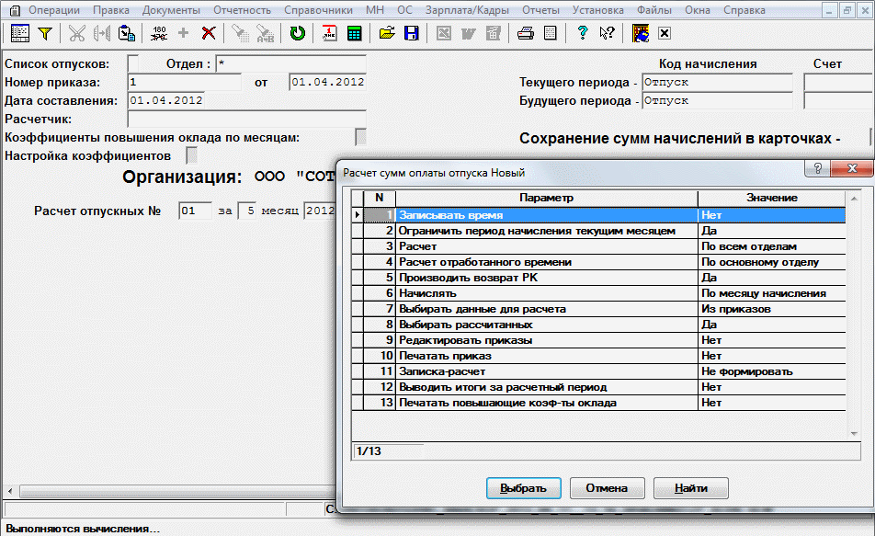Click the open folder icon
This screenshot has height=536, width=875.
point(387,33)
